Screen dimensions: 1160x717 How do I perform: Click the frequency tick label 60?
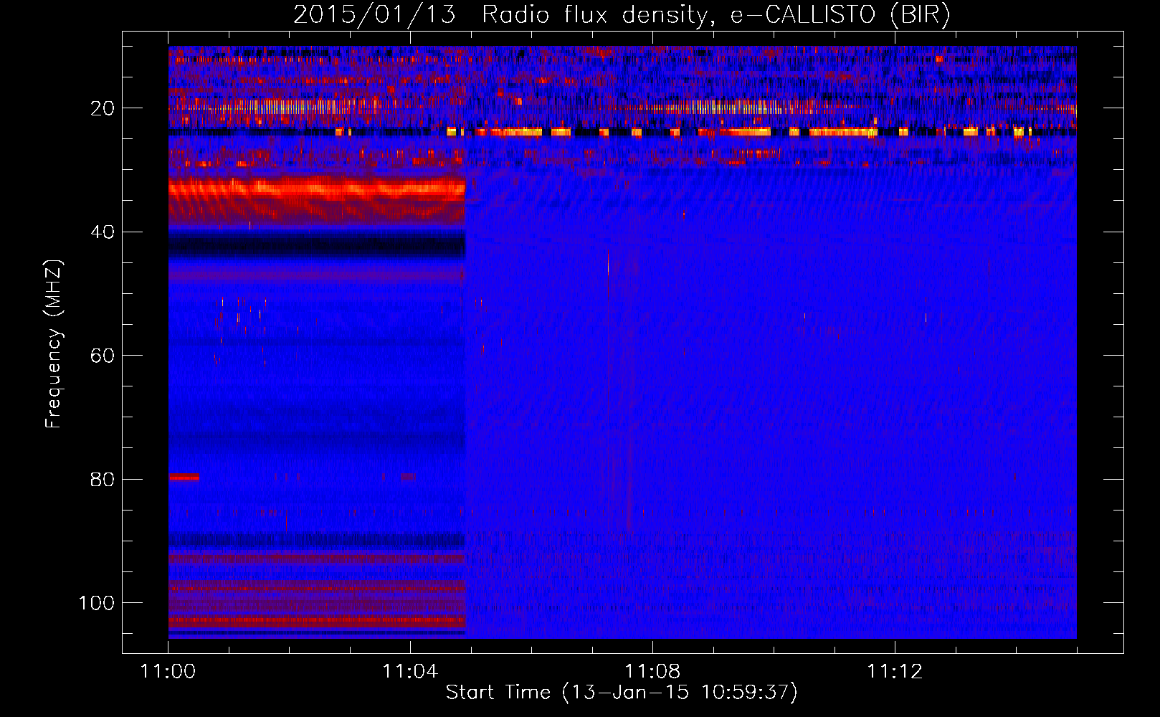pyautogui.click(x=103, y=356)
